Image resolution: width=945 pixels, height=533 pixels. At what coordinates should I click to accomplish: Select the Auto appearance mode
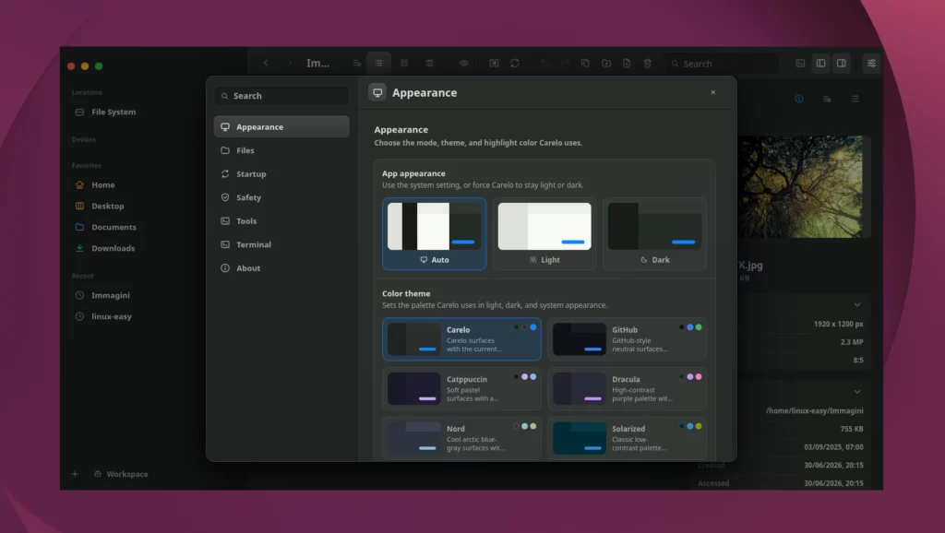click(434, 233)
